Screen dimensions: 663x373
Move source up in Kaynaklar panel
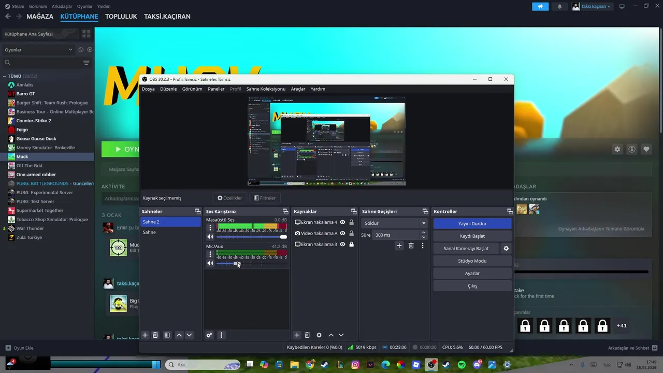coord(331,335)
